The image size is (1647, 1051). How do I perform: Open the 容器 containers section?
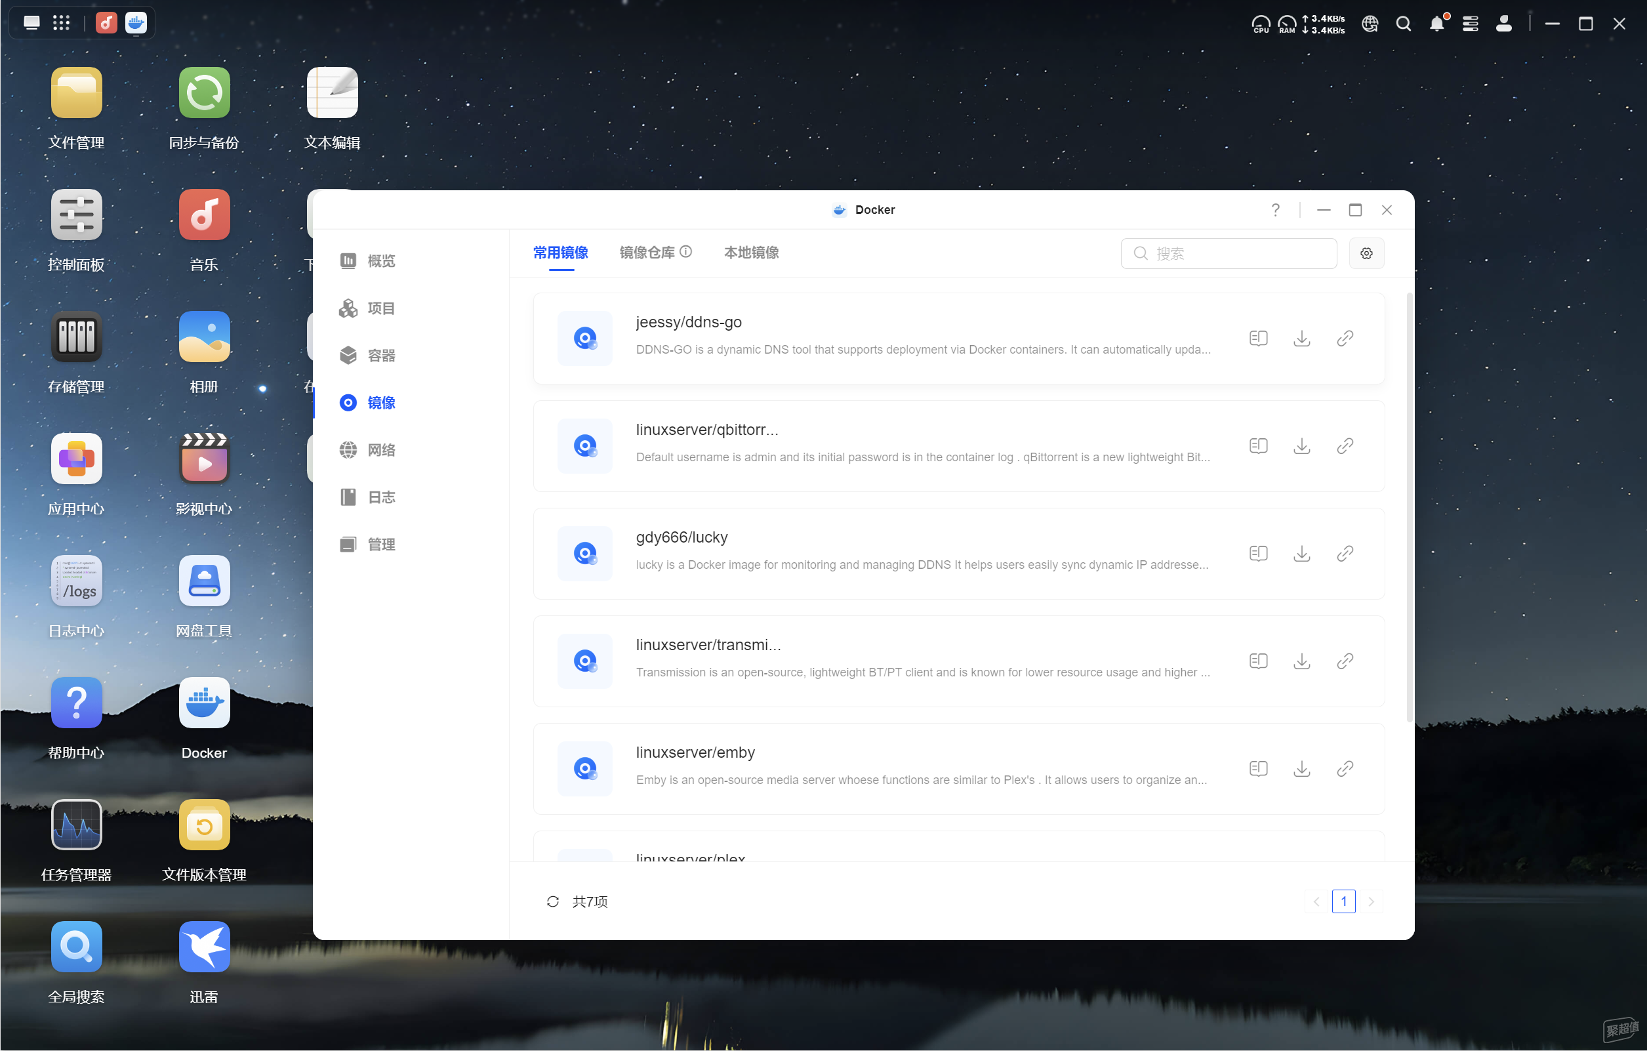(x=368, y=355)
